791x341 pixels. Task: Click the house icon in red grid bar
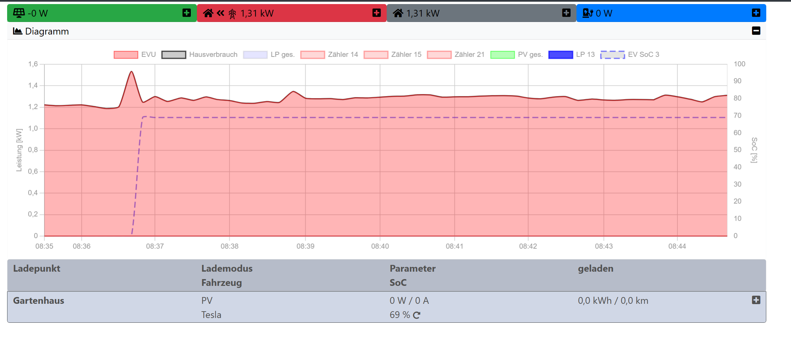[x=208, y=13]
